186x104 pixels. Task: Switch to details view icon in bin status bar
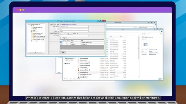(160, 79)
